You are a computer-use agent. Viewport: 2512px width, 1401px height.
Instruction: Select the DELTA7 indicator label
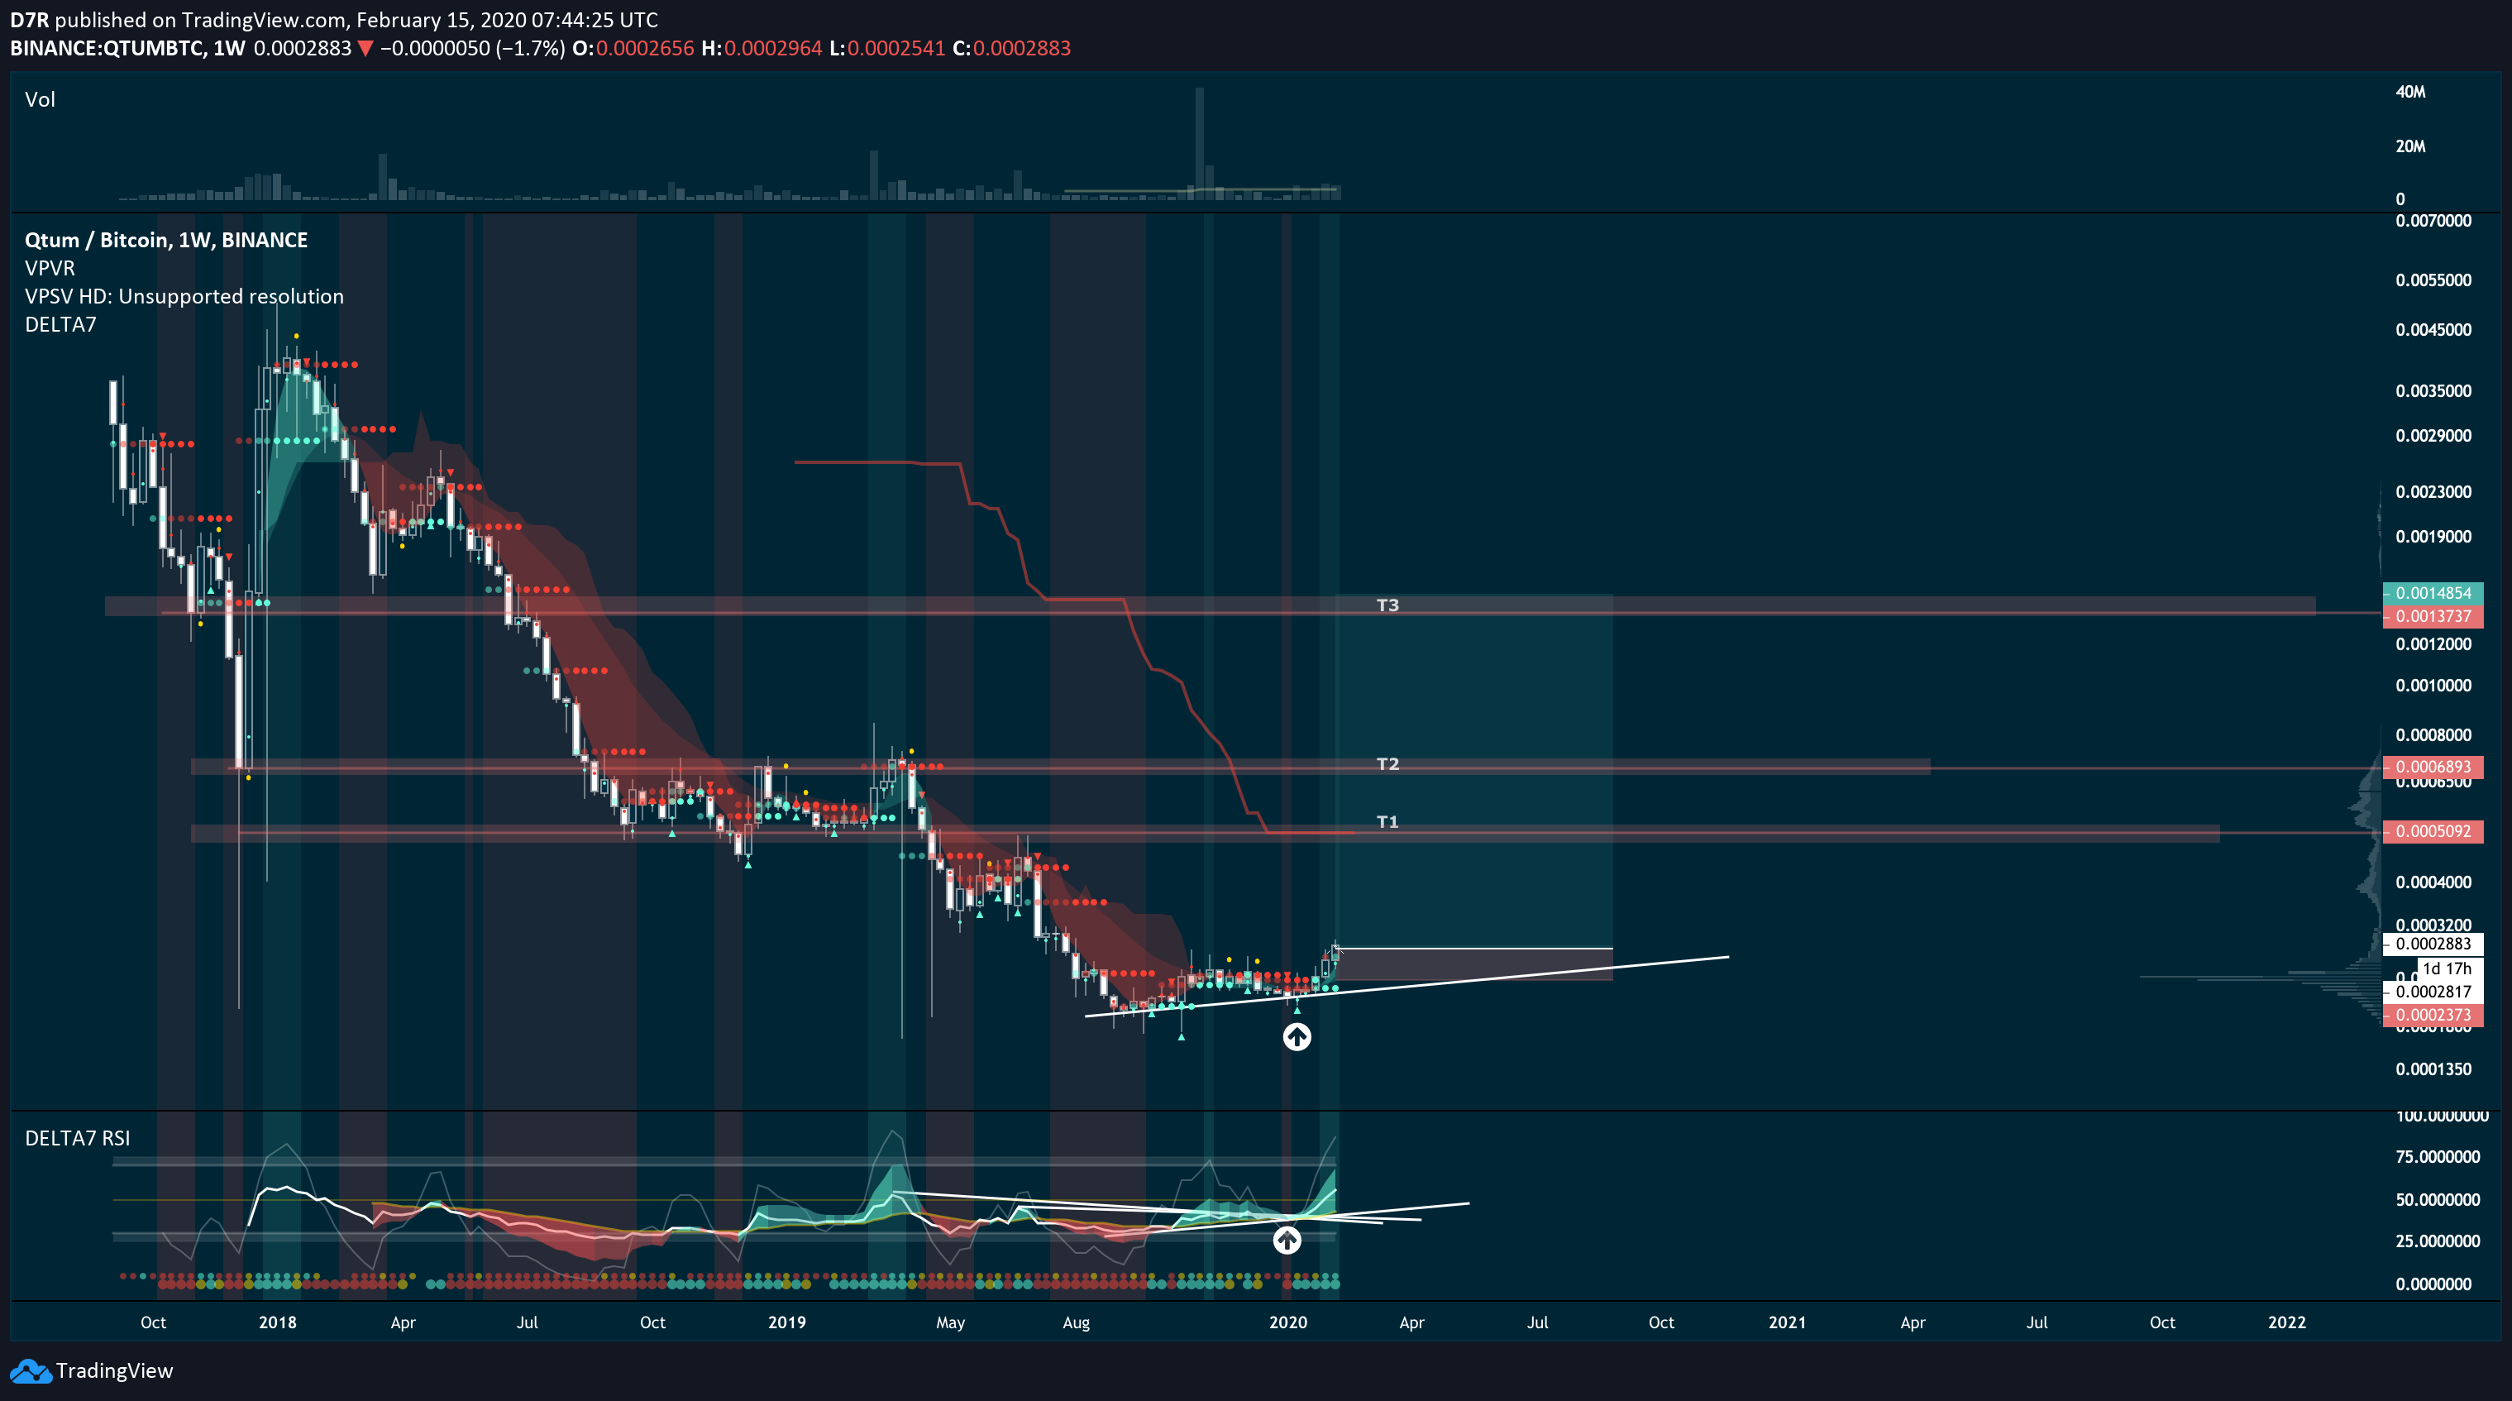[60, 324]
